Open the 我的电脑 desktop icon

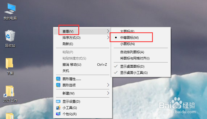click(10, 12)
